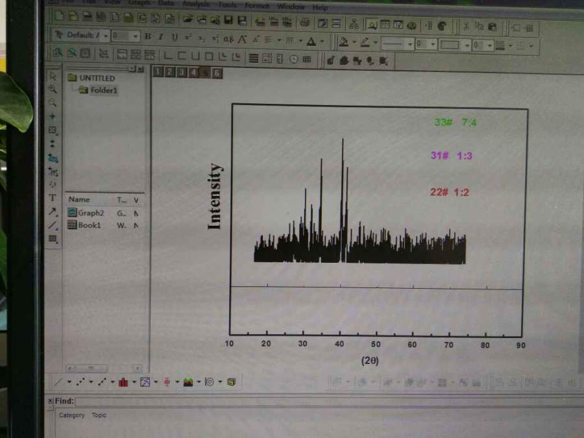Screen dimensions: 584x438
Task: Click the 31# 1:3 magenta legend label
Action: (x=452, y=156)
